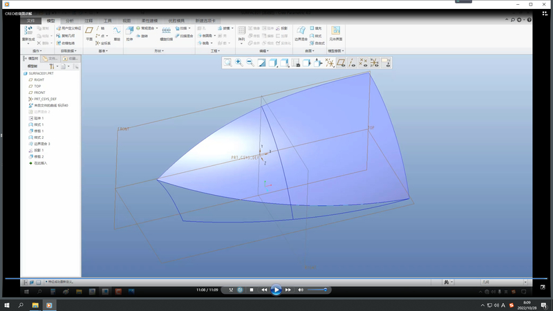Open the Display Style cube icon
This screenshot has height=311, width=553.
[x=272, y=63]
